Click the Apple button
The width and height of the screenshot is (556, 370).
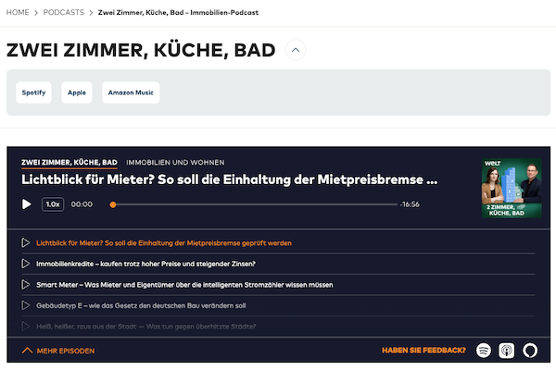pyautogui.click(x=77, y=92)
